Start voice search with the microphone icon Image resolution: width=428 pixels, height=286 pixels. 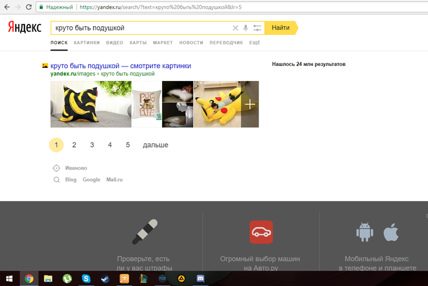click(x=246, y=28)
